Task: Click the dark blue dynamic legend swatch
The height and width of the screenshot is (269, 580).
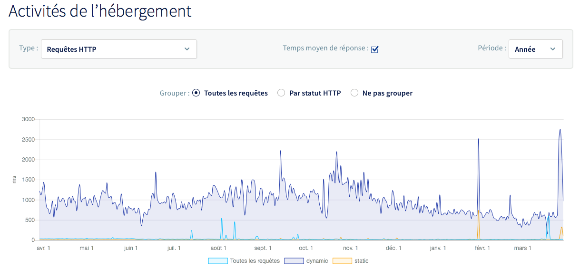Action: (294, 261)
